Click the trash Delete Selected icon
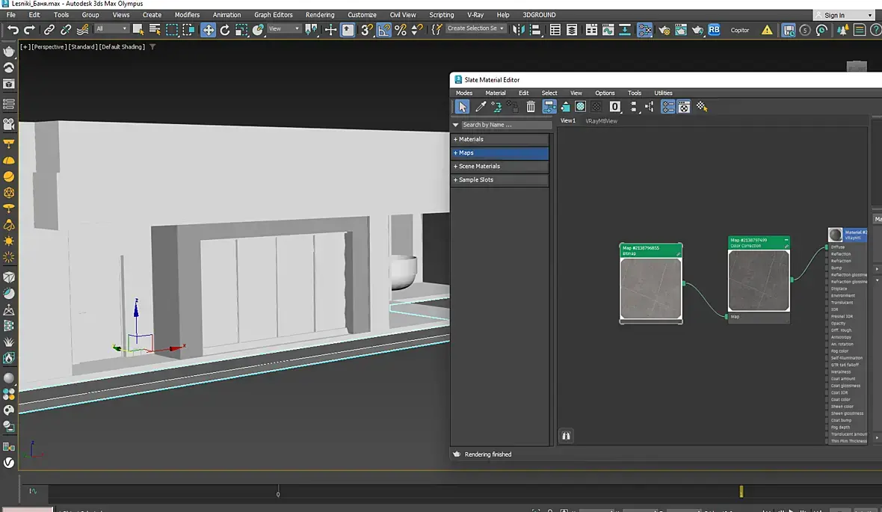Image resolution: width=882 pixels, height=512 pixels. click(x=531, y=107)
